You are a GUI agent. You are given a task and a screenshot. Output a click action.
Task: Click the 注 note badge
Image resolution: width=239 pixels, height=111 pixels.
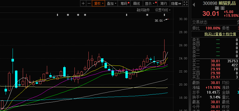click(x=222, y=8)
